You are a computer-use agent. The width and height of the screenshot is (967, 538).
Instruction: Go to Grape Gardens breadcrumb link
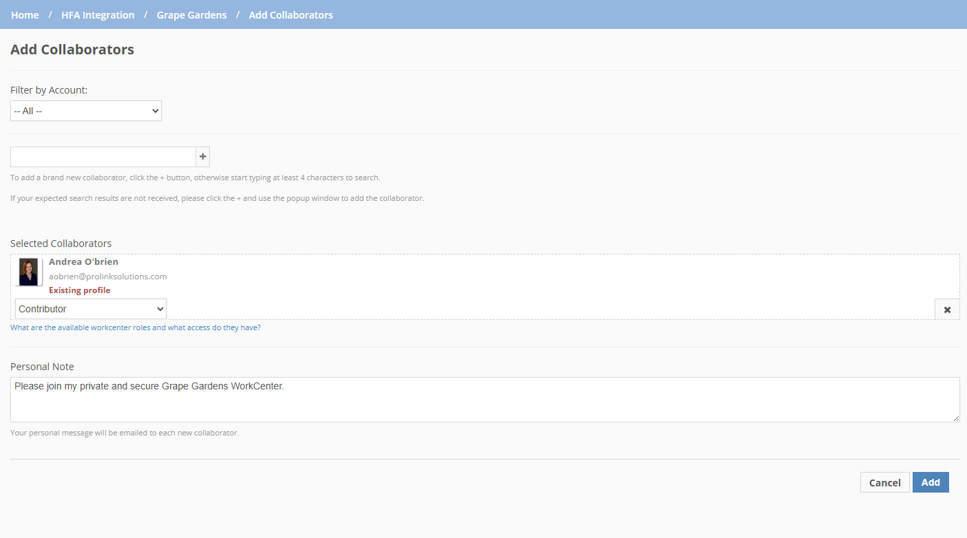click(x=191, y=14)
